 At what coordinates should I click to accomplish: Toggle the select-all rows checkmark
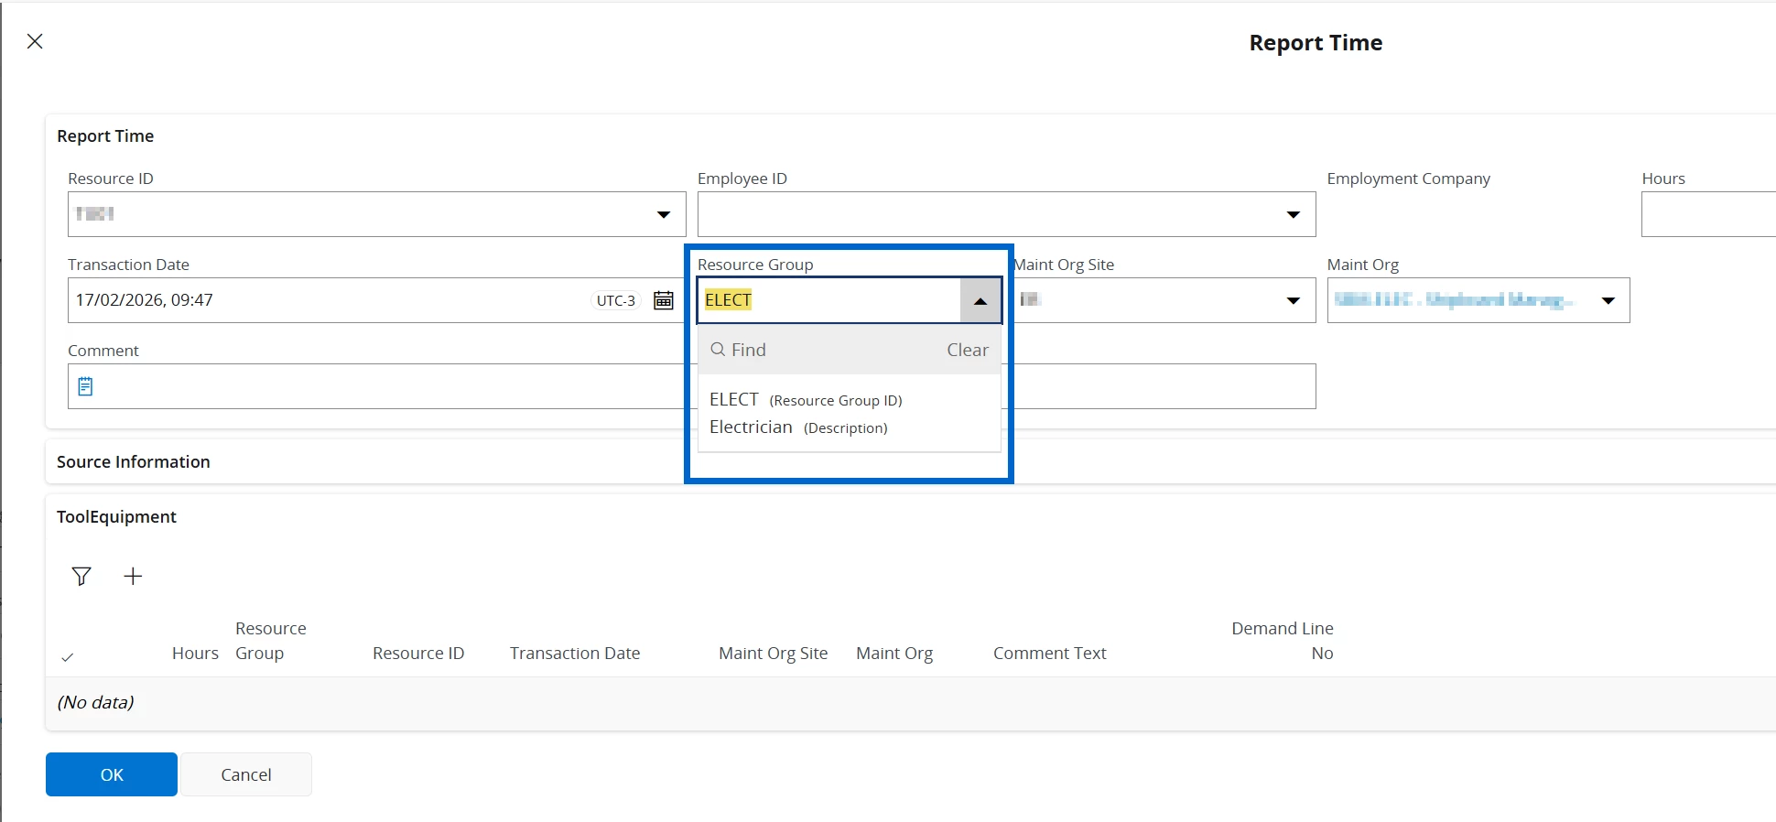68,657
